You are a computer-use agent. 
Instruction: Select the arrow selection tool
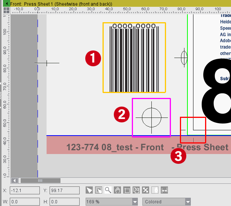tap(89, 191)
